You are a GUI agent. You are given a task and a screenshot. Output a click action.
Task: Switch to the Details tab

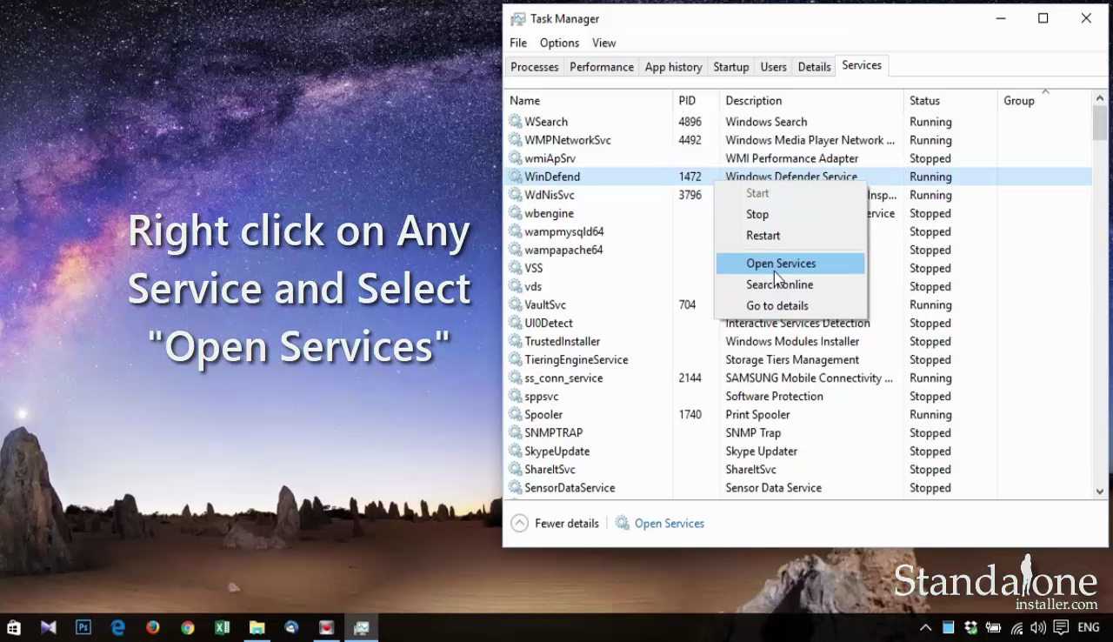(x=814, y=67)
